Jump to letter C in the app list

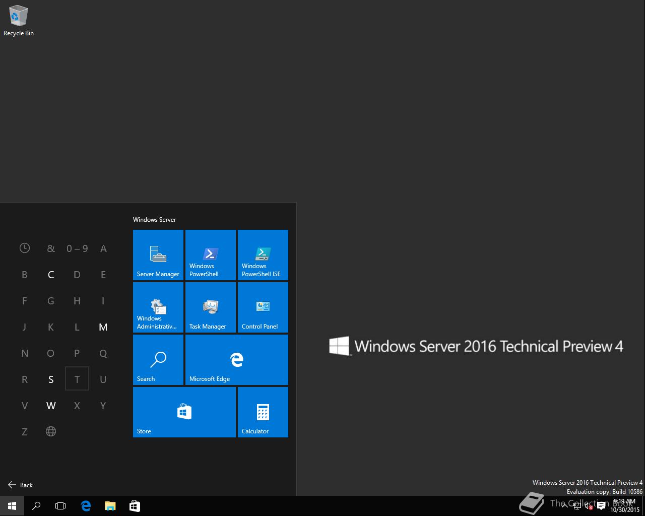51,275
